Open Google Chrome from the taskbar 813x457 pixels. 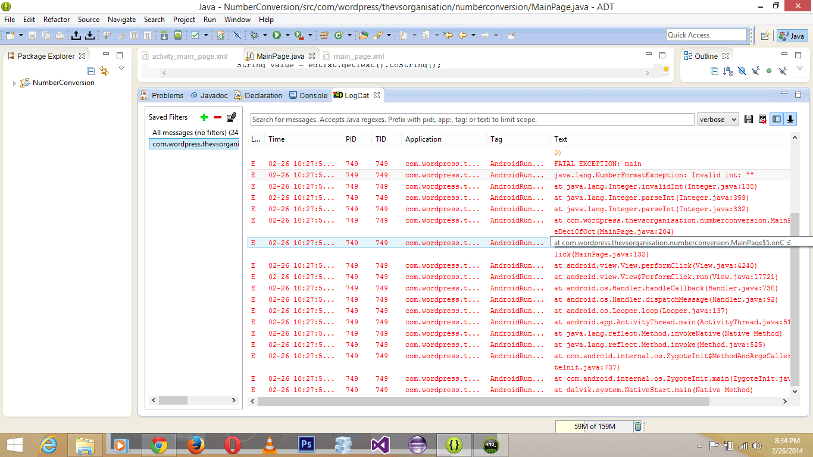click(158, 445)
